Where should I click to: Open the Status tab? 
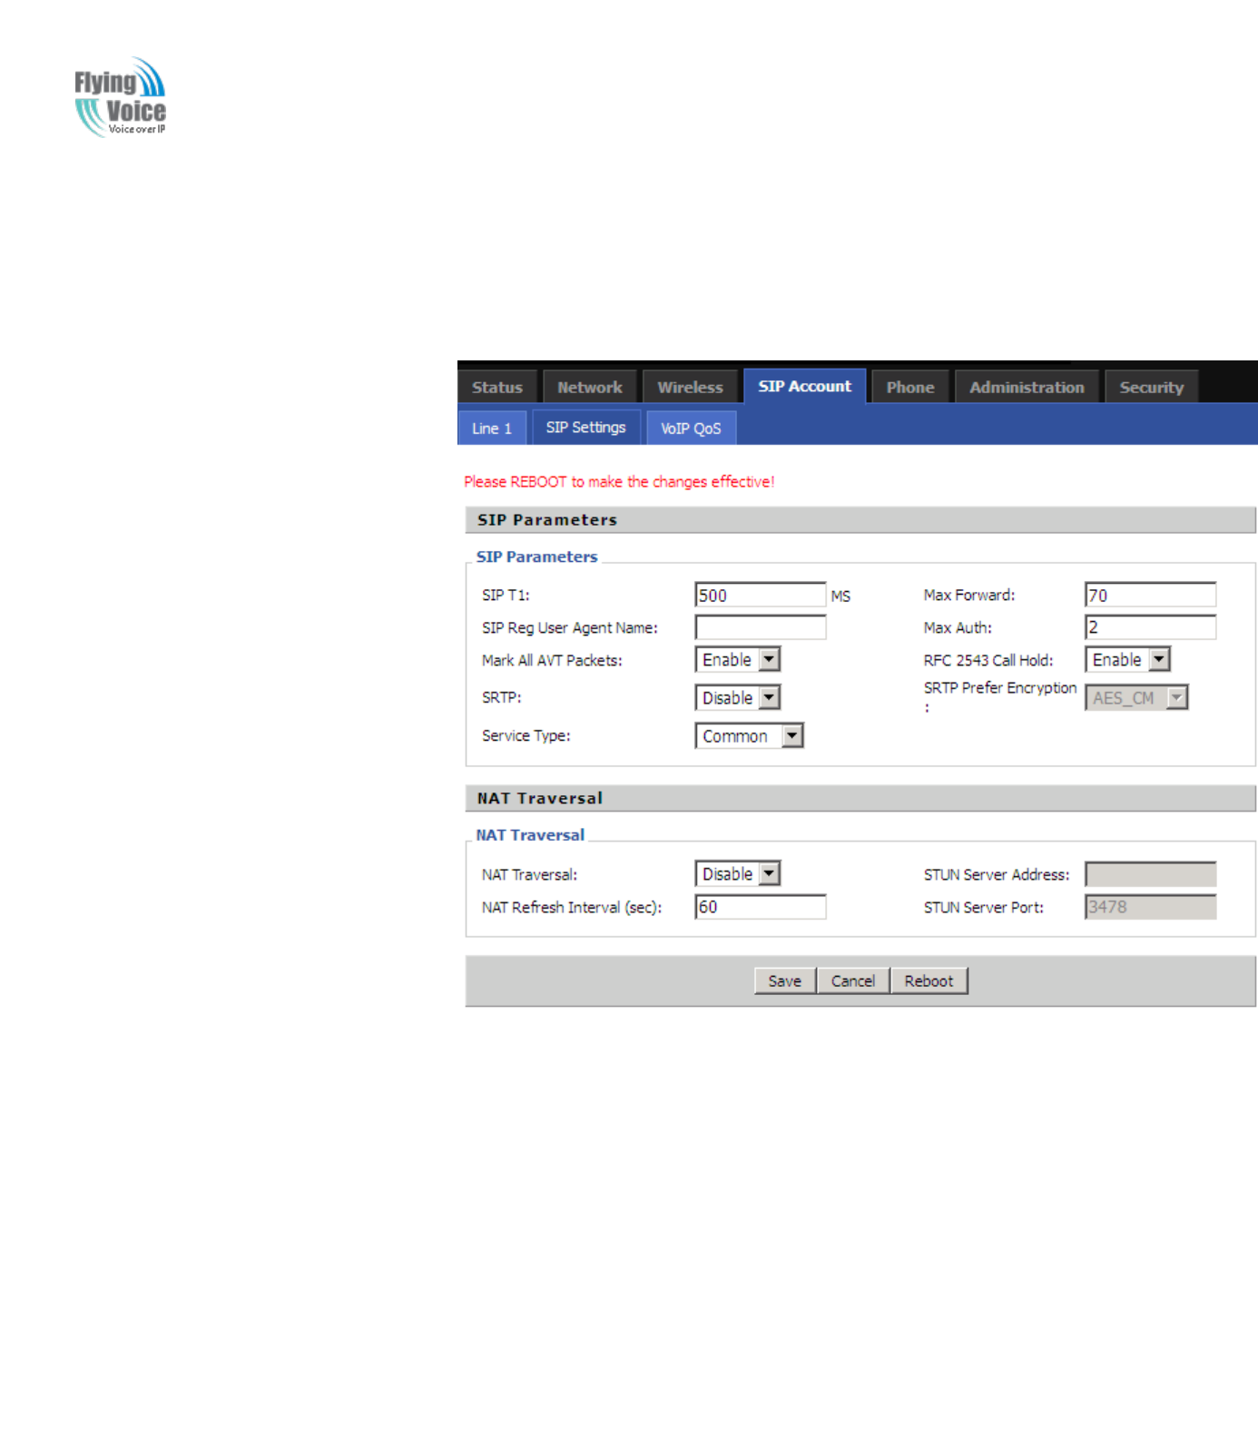click(497, 387)
